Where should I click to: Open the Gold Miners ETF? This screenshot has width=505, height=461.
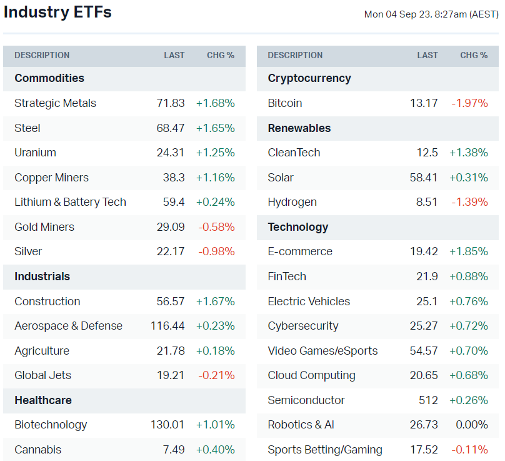click(44, 227)
